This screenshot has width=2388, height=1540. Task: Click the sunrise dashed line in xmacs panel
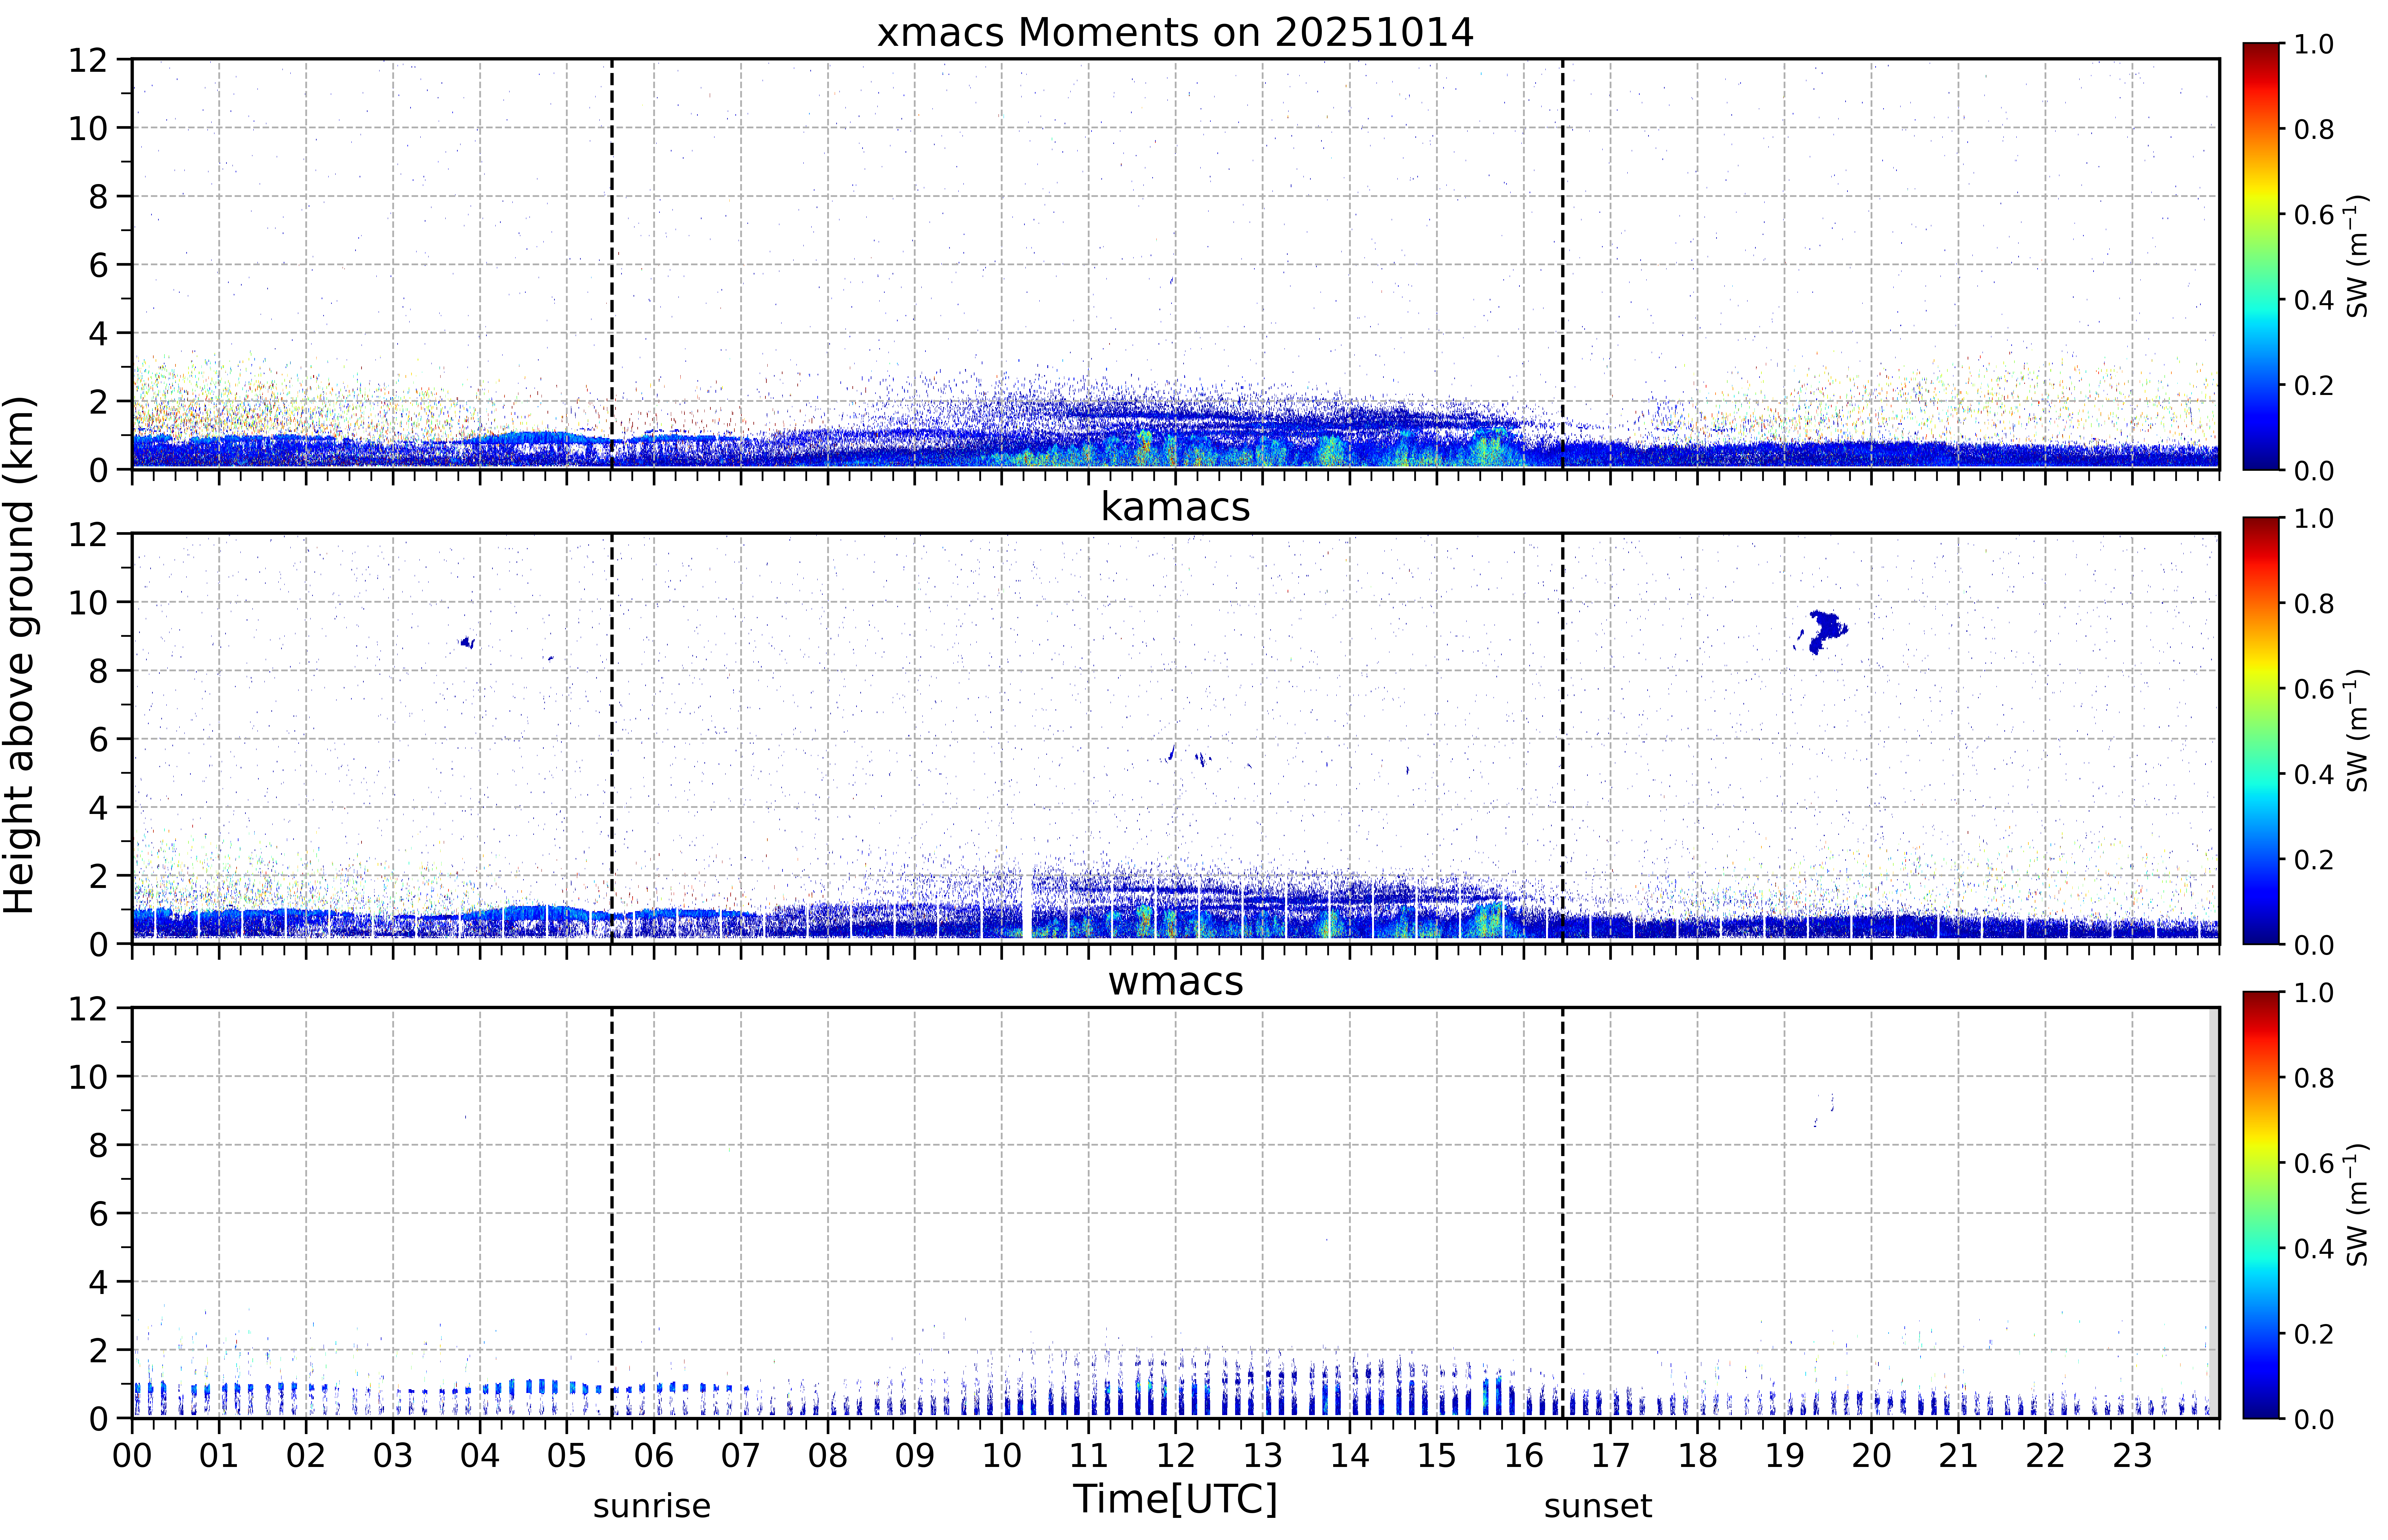coord(612,264)
